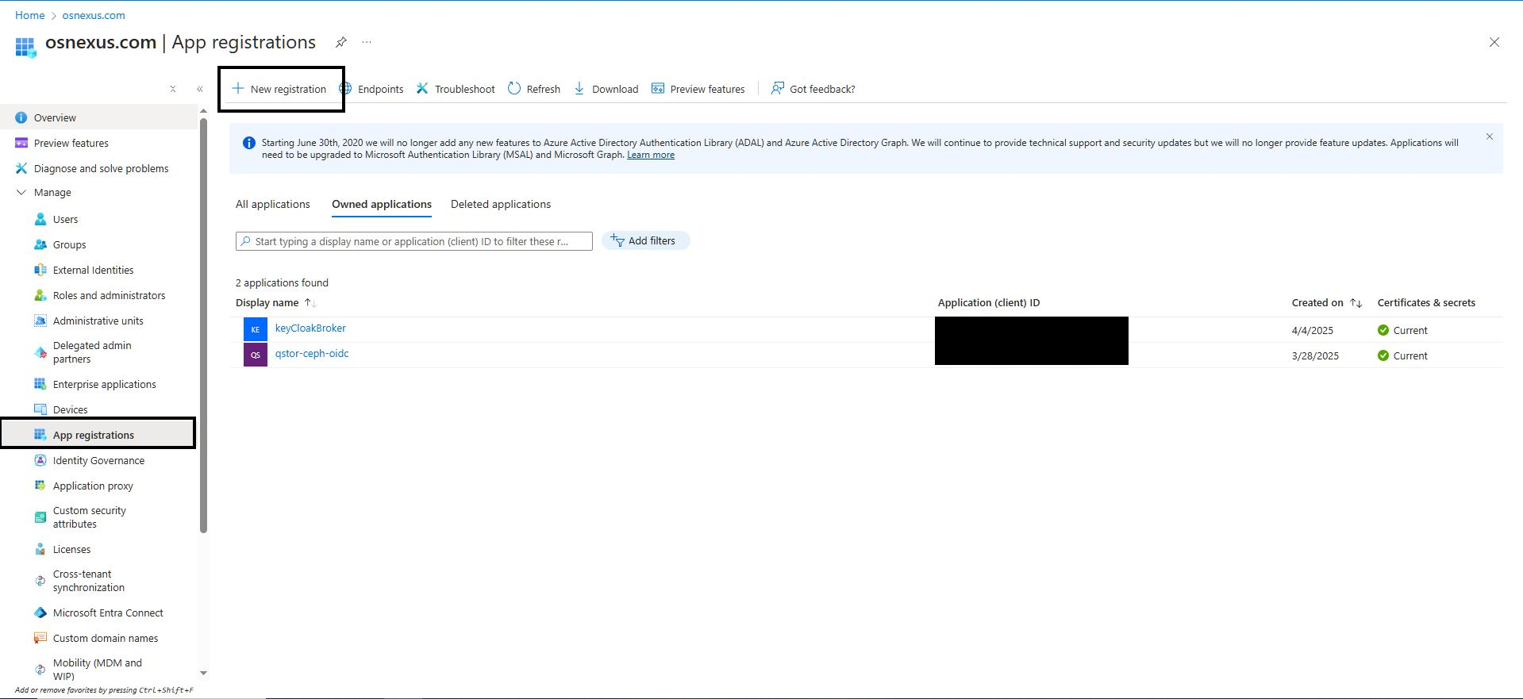1523x699 pixels.
Task: Select App registrations in the sidebar
Action: coord(98,435)
